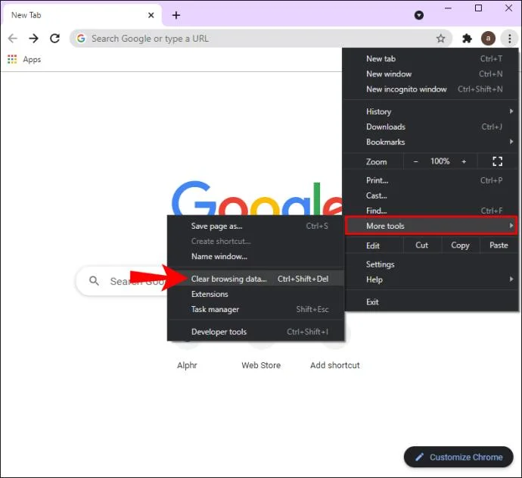This screenshot has height=478, width=522.
Task: Select New window menu item
Action: 430,74
